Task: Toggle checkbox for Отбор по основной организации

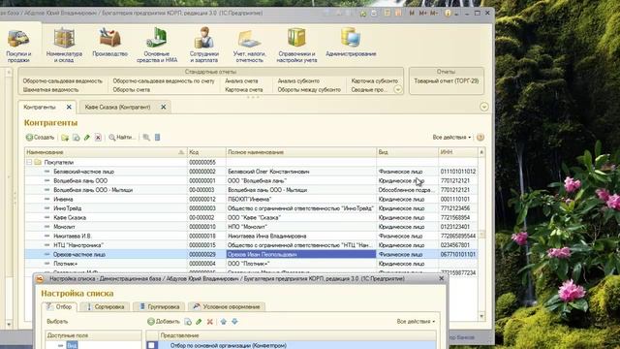Action: tap(151, 345)
